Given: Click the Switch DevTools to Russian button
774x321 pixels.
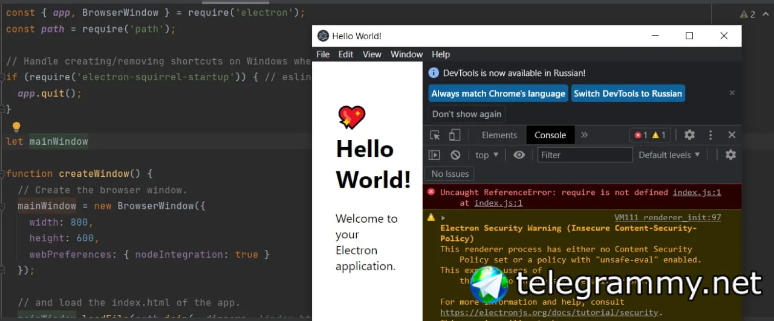Looking at the screenshot, I should [628, 94].
